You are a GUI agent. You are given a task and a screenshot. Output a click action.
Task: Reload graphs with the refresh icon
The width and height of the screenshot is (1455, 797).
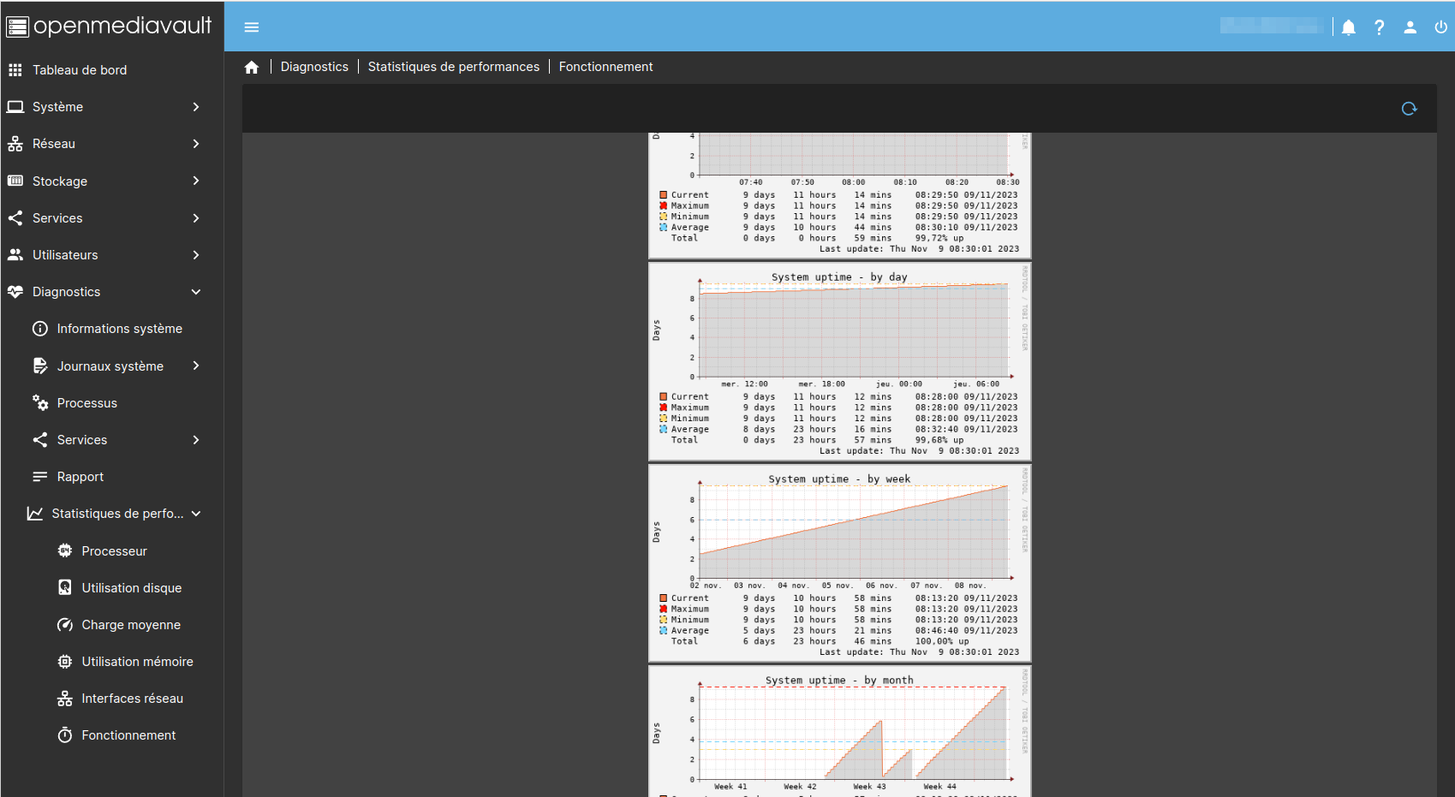tap(1409, 109)
